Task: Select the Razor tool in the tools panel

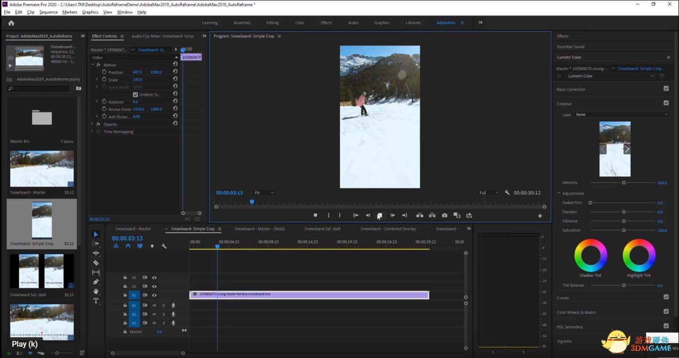Action: (96, 263)
